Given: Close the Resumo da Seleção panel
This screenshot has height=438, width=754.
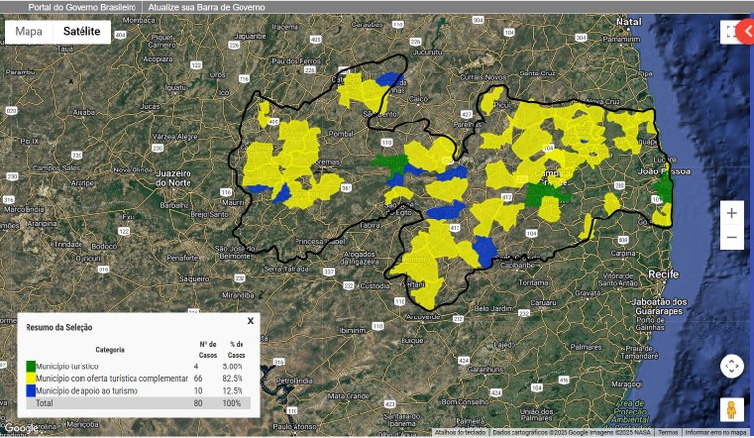Looking at the screenshot, I should coord(250,320).
